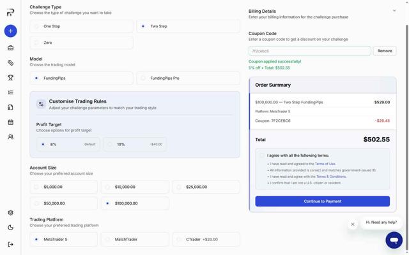Click the 'Hi. Need any help?' chat prompt

coord(381,222)
